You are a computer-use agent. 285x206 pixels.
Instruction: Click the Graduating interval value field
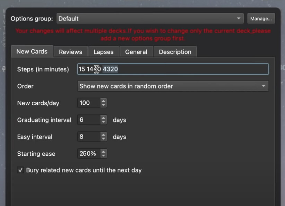pyautogui.click(x=89, y=120)
